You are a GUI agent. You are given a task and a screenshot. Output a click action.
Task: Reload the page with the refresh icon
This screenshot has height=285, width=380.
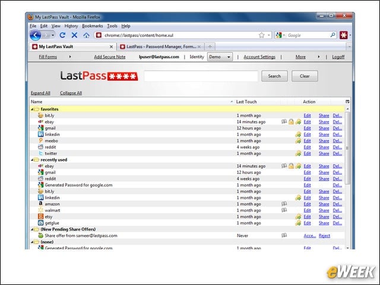click(62, 36)
